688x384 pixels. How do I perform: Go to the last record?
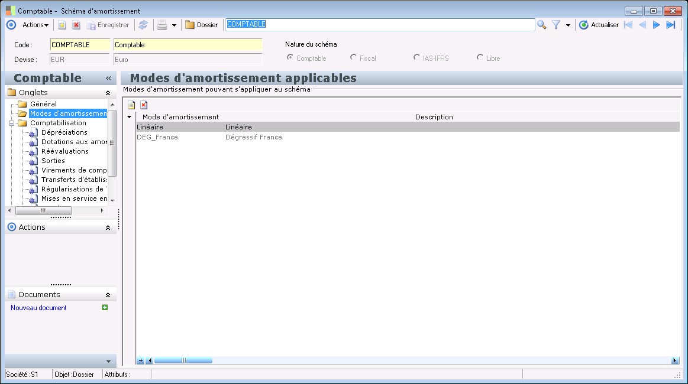coord(671,25)
